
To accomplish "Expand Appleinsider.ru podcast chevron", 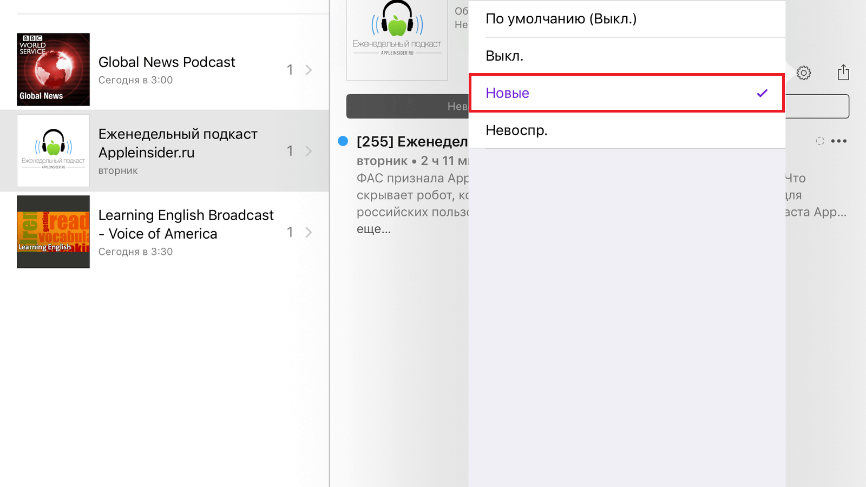I will (309, 151).
